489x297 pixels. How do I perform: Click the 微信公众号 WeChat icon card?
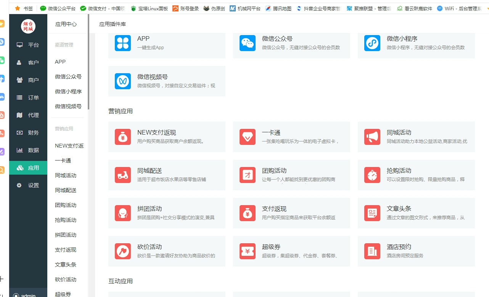[248, 43]
